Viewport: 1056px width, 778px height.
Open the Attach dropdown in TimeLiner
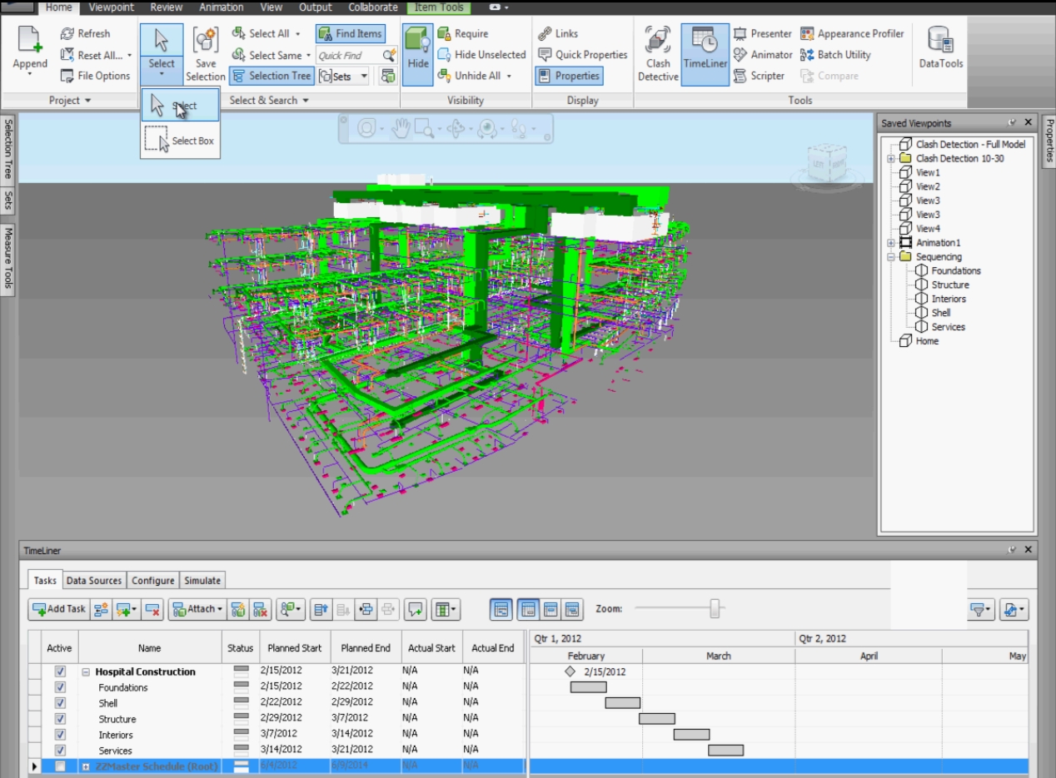[197, 609]
